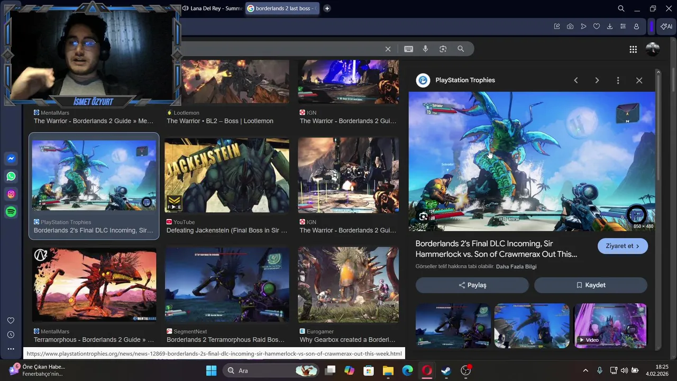Click the large Crawmerax preview image
Screen dimensions: 677x381
pos(532,161)
